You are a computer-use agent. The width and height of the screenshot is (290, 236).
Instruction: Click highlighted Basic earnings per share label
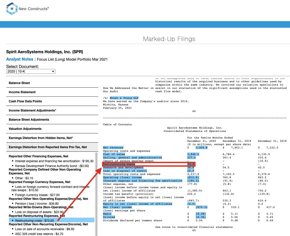107,214
